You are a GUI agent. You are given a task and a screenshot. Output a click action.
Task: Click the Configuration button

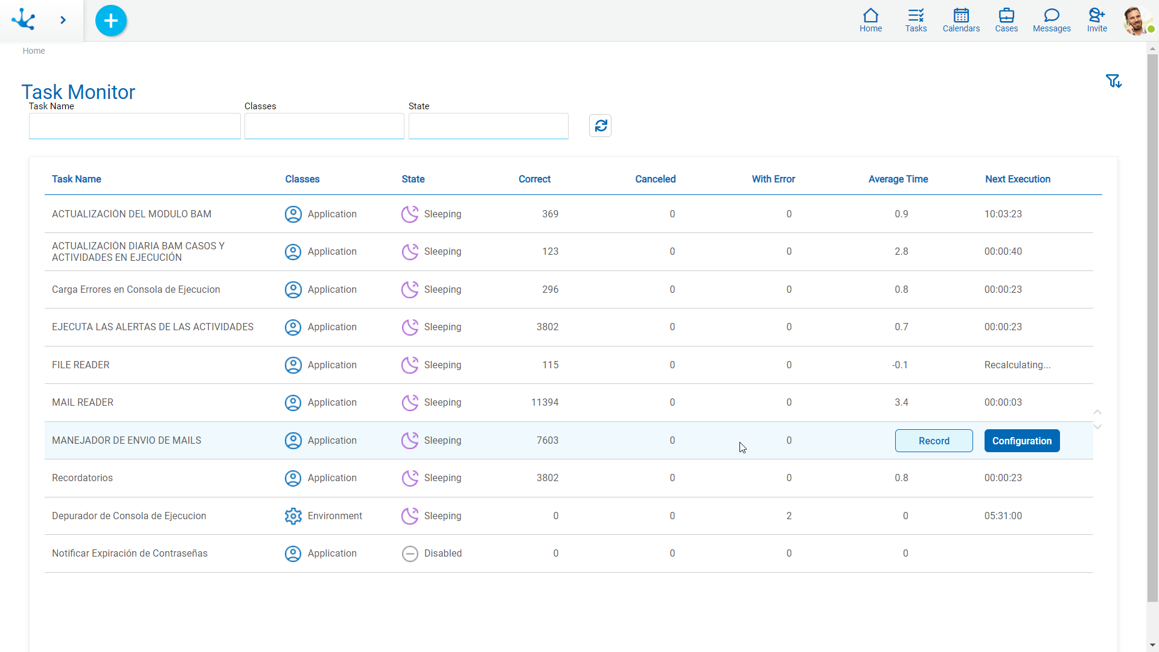pyautogui.click(x=1021, y=441)
